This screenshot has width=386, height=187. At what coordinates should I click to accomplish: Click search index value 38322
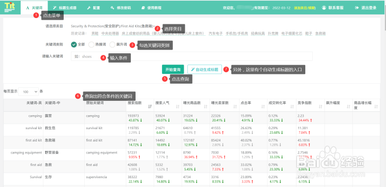coord(132,177)
